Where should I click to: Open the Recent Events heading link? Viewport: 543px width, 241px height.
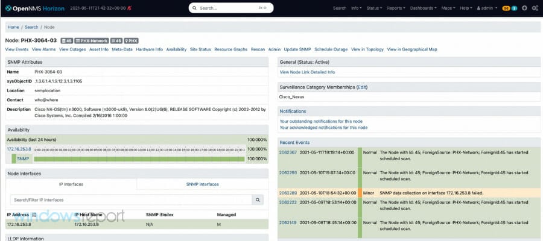coord(294,142)
